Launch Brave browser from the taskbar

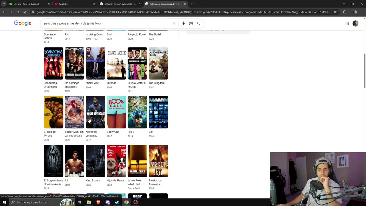point(98,202)
